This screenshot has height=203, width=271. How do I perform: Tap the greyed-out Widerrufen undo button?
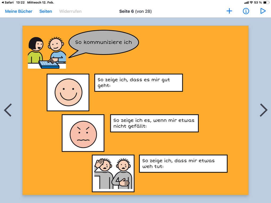70,11
